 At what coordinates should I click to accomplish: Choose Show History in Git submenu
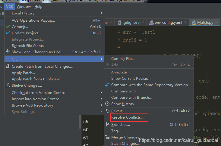click(149, 104)
